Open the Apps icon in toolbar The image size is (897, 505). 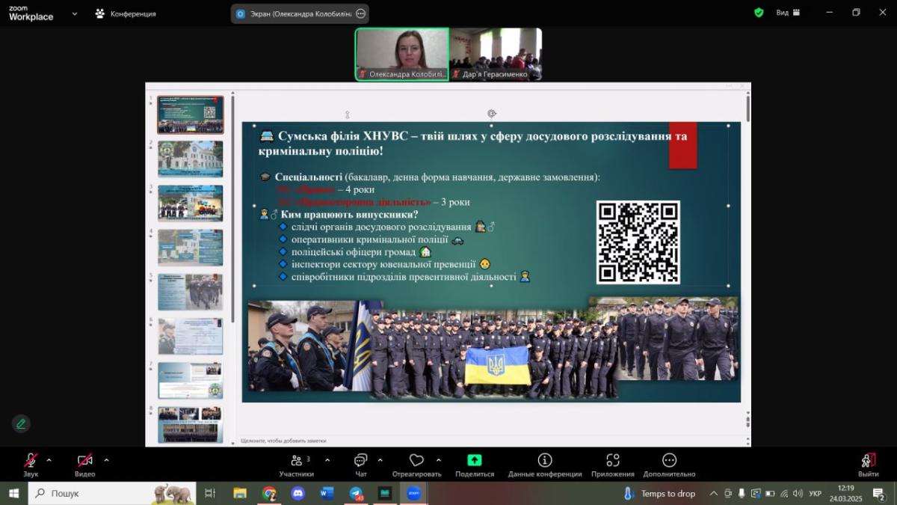[x=612, y=461]
